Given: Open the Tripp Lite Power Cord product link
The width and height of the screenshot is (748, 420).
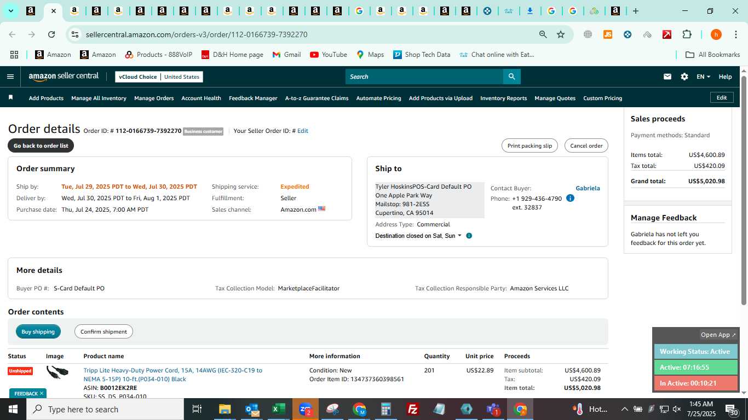Looking at the screenshot, I should coord(172,375).
